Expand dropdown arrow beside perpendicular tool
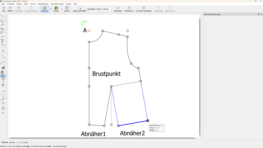 pos(5,20)
